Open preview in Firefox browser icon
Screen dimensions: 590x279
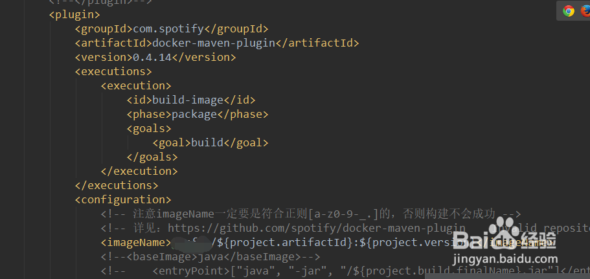585,11
